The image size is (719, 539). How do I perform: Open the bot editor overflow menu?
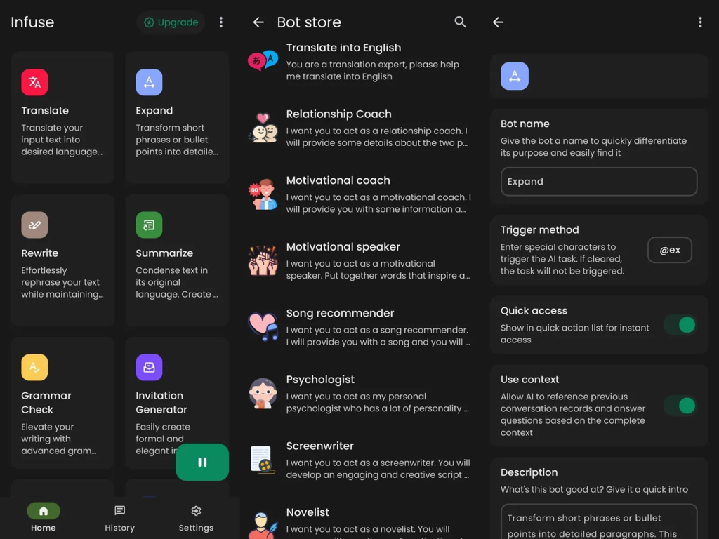coord(700,22)
